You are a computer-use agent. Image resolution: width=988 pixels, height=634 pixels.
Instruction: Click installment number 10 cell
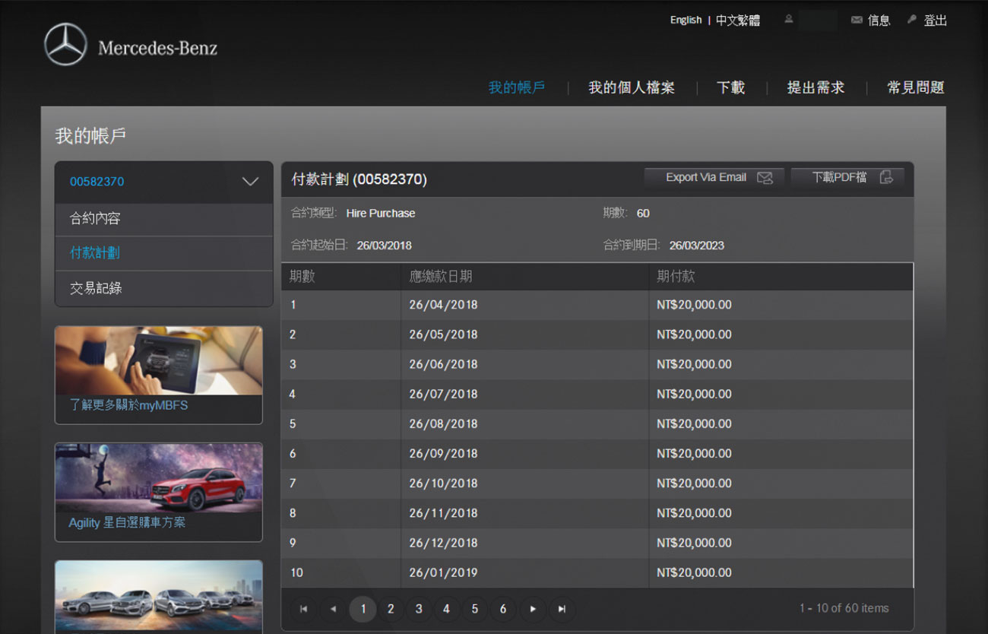341,572
